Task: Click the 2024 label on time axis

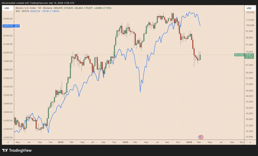Action: pos(60,142)
